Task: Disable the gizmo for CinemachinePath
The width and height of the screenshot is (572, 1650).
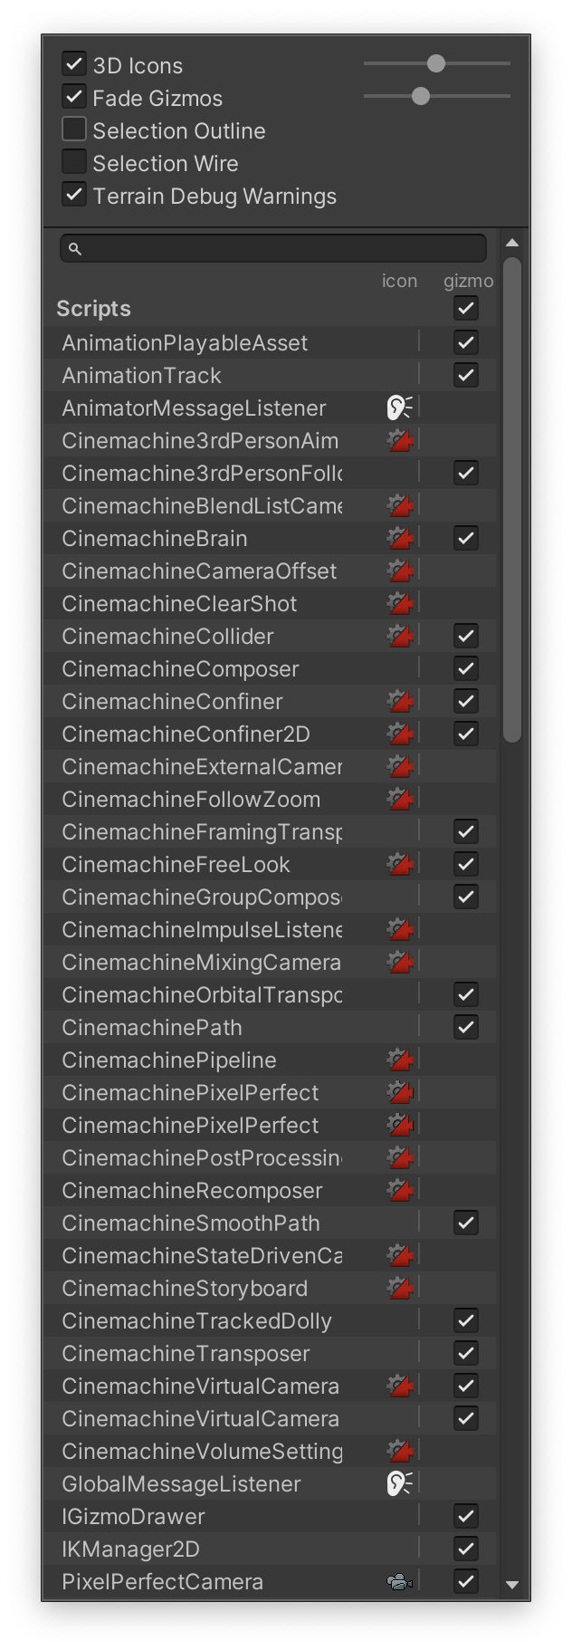Action: coord(466,1028)
